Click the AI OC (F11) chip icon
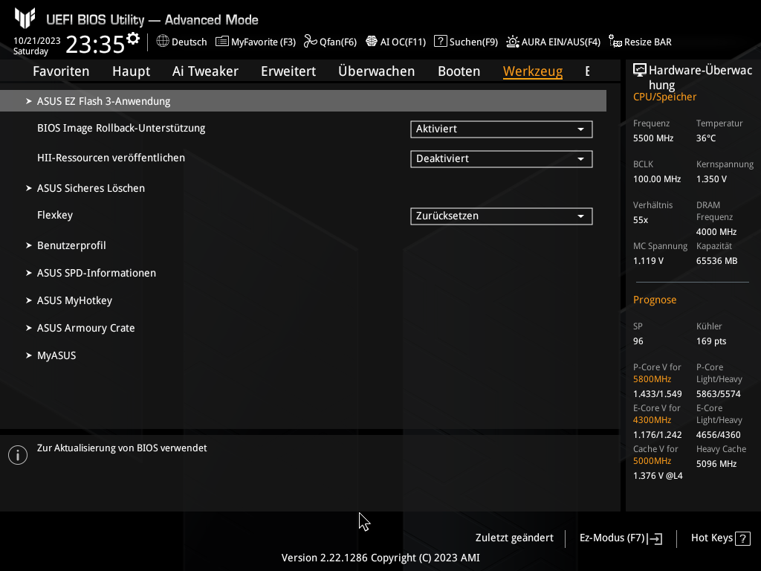The image size is (761, 571). (x=372, y=42)
